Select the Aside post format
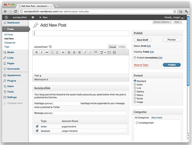 point(135,84)
